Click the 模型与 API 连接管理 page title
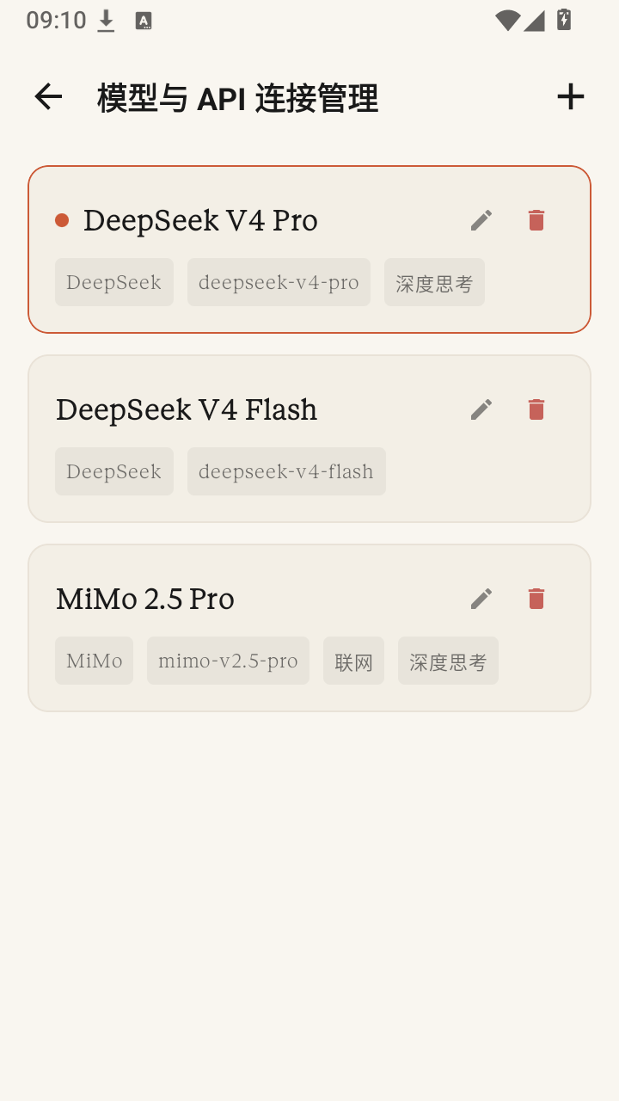This screenshot has width=619, height=1101. point(237,99)
